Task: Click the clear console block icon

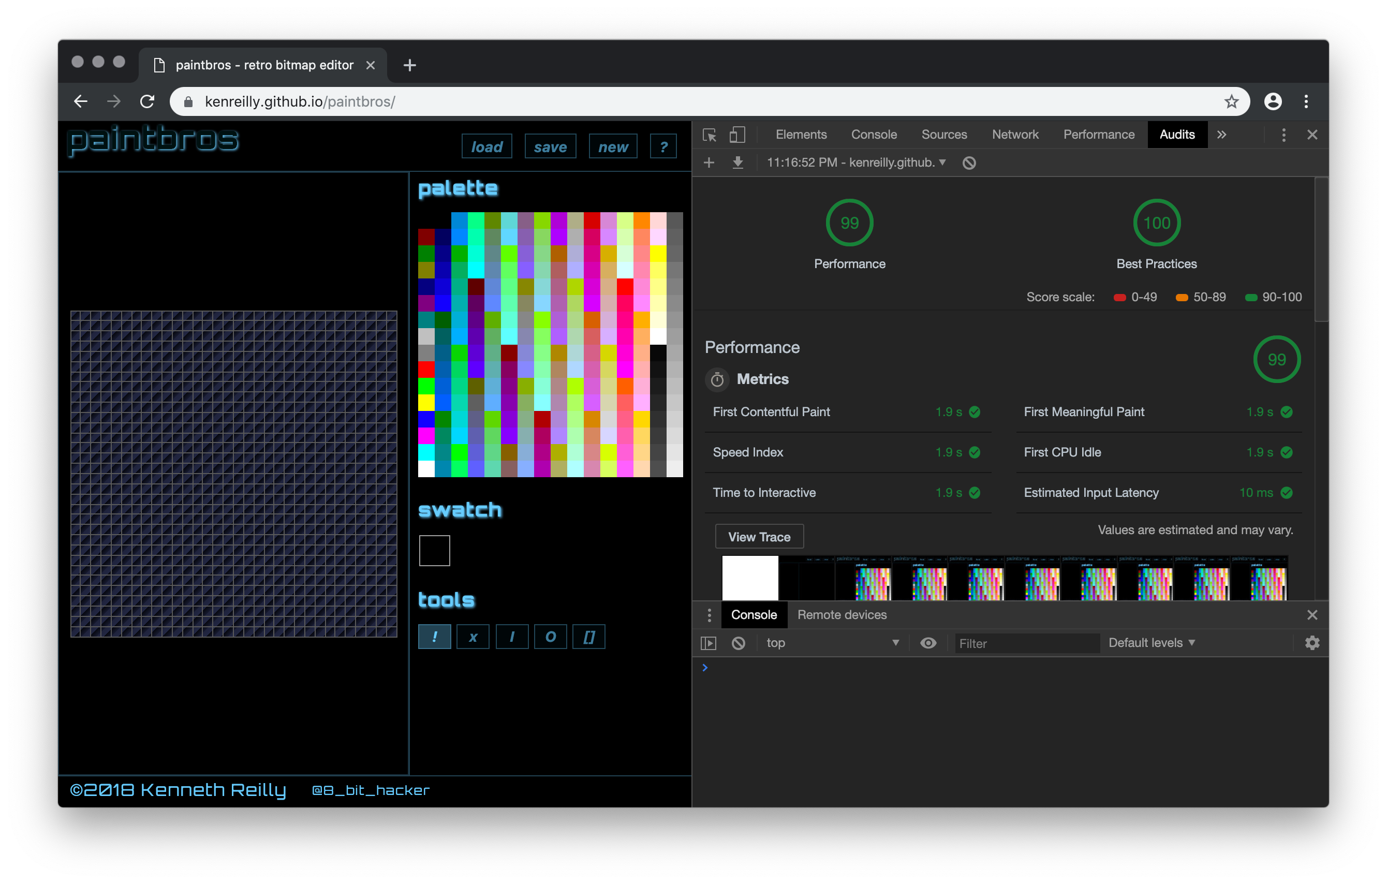Action: point(739,643)
